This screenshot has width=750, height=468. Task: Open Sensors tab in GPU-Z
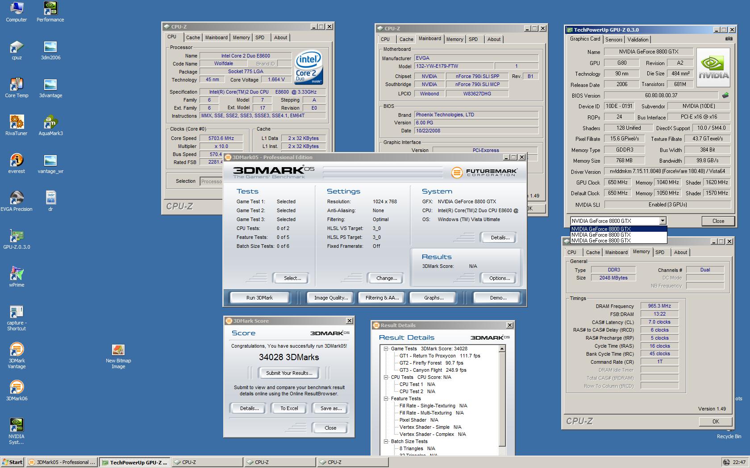pos(614,40)
